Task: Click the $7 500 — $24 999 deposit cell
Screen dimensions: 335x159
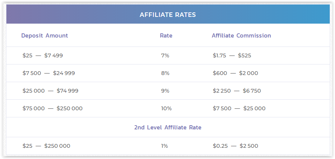Action: tap(49, 73)
